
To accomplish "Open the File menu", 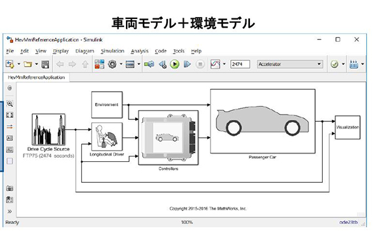I will coord(10,51).
